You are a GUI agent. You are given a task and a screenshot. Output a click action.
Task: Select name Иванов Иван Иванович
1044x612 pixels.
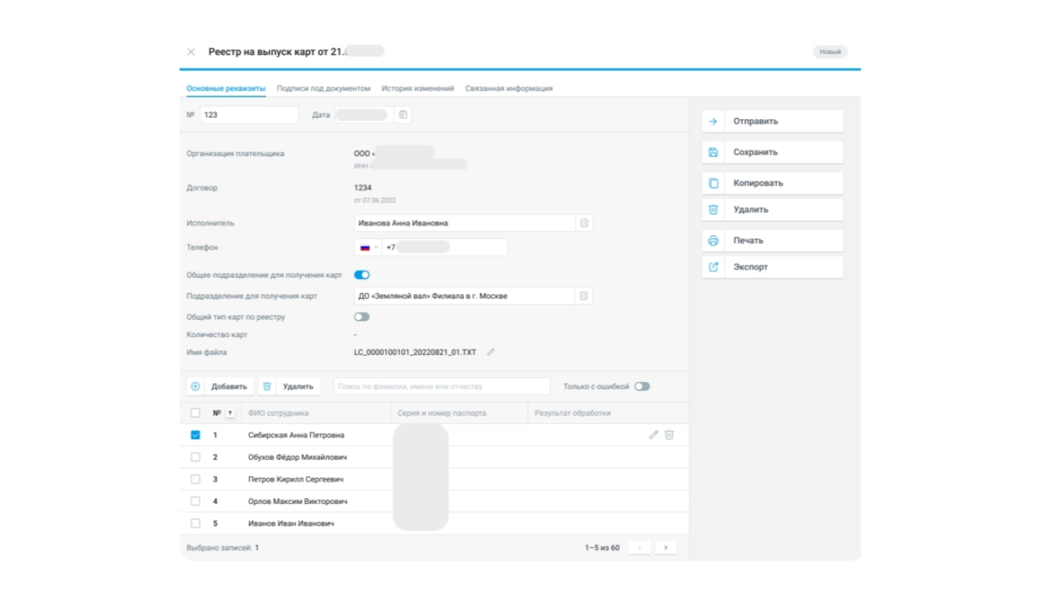tap(291, 524)
